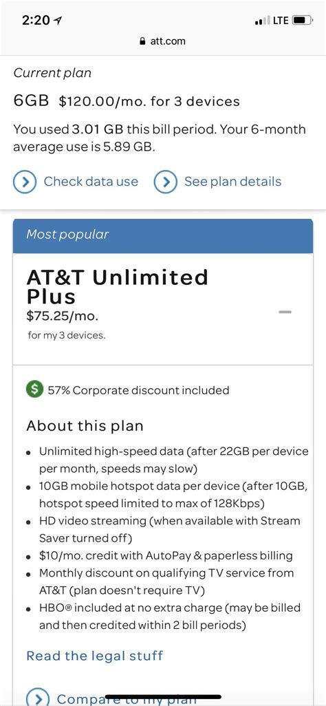
Task: Tap the att.com address bar
Action: tap(163, 41)
